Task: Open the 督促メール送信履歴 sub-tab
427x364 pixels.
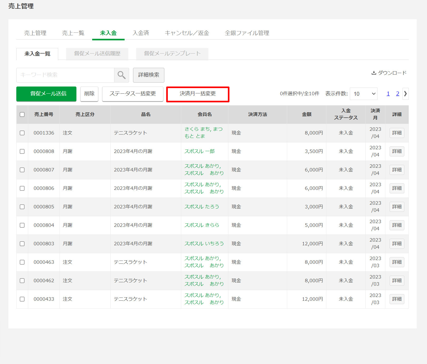Action: (97, 54)
